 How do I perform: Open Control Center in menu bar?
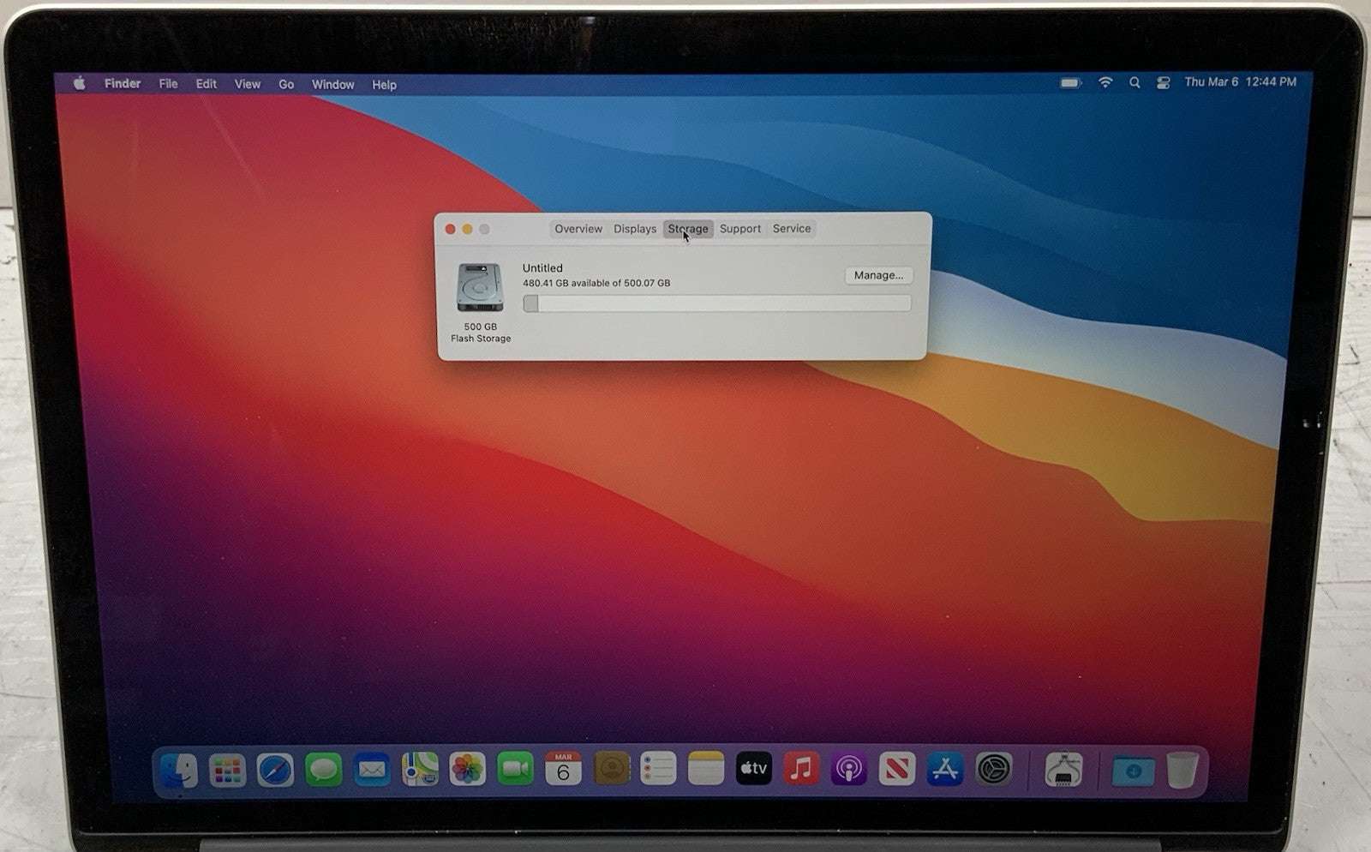pos(1163,83)
